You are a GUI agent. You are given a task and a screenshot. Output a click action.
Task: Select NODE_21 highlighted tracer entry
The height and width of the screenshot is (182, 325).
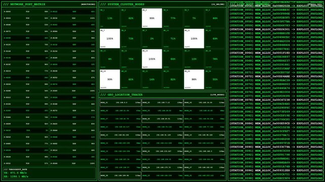204,152
